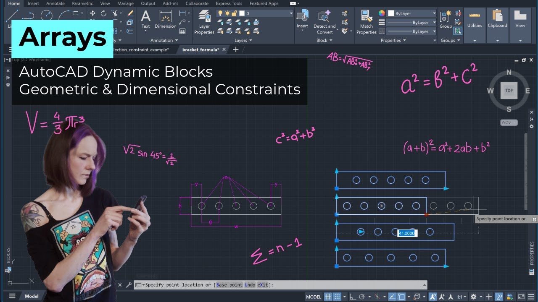Image resolution: width=538 pixels, height=302 pixels.
Task: Click the MODEL space button
Action: 314,297
